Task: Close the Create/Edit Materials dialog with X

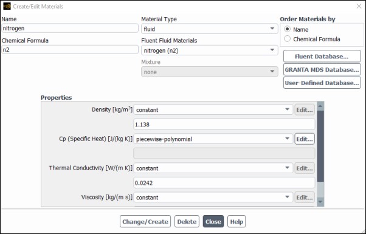Action: point(359,6)
